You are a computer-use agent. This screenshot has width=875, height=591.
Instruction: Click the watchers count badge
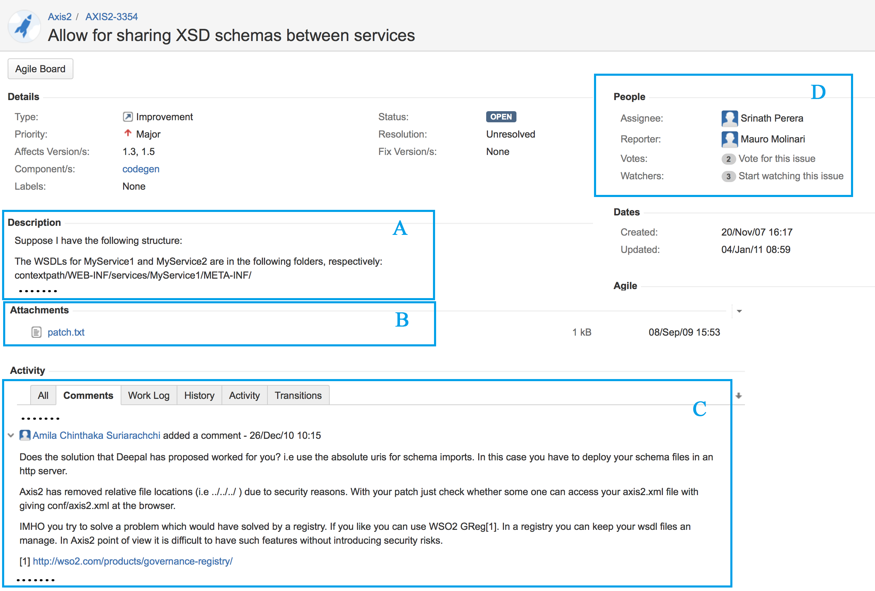pos(728,177)
